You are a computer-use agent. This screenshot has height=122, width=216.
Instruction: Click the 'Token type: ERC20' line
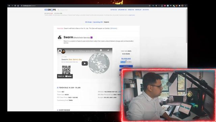63,95
